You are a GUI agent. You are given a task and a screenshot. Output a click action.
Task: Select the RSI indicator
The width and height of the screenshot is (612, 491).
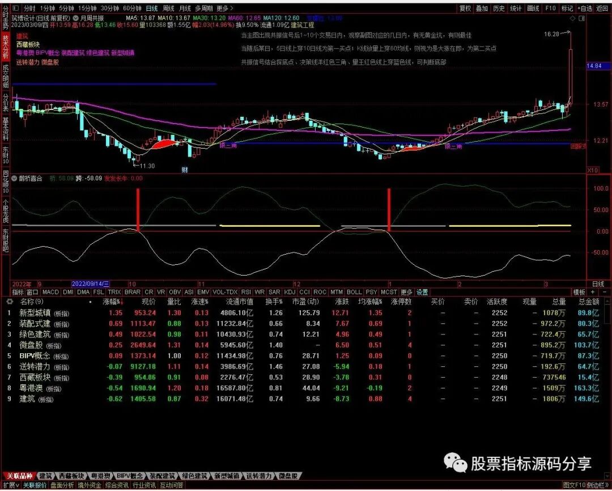coord(246,292)
